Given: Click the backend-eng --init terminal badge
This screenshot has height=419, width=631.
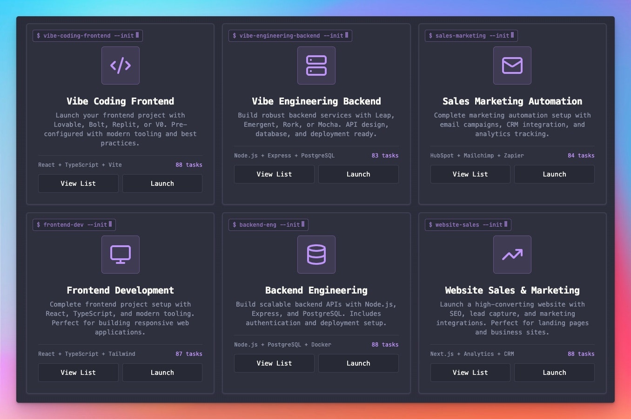Looking at the screenshot, I should [268, 224].
